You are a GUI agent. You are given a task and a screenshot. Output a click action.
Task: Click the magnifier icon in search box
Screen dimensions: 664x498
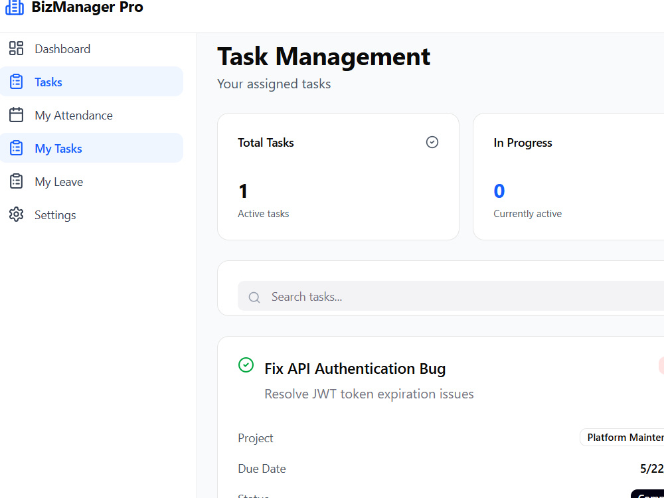tap(254, 297)
